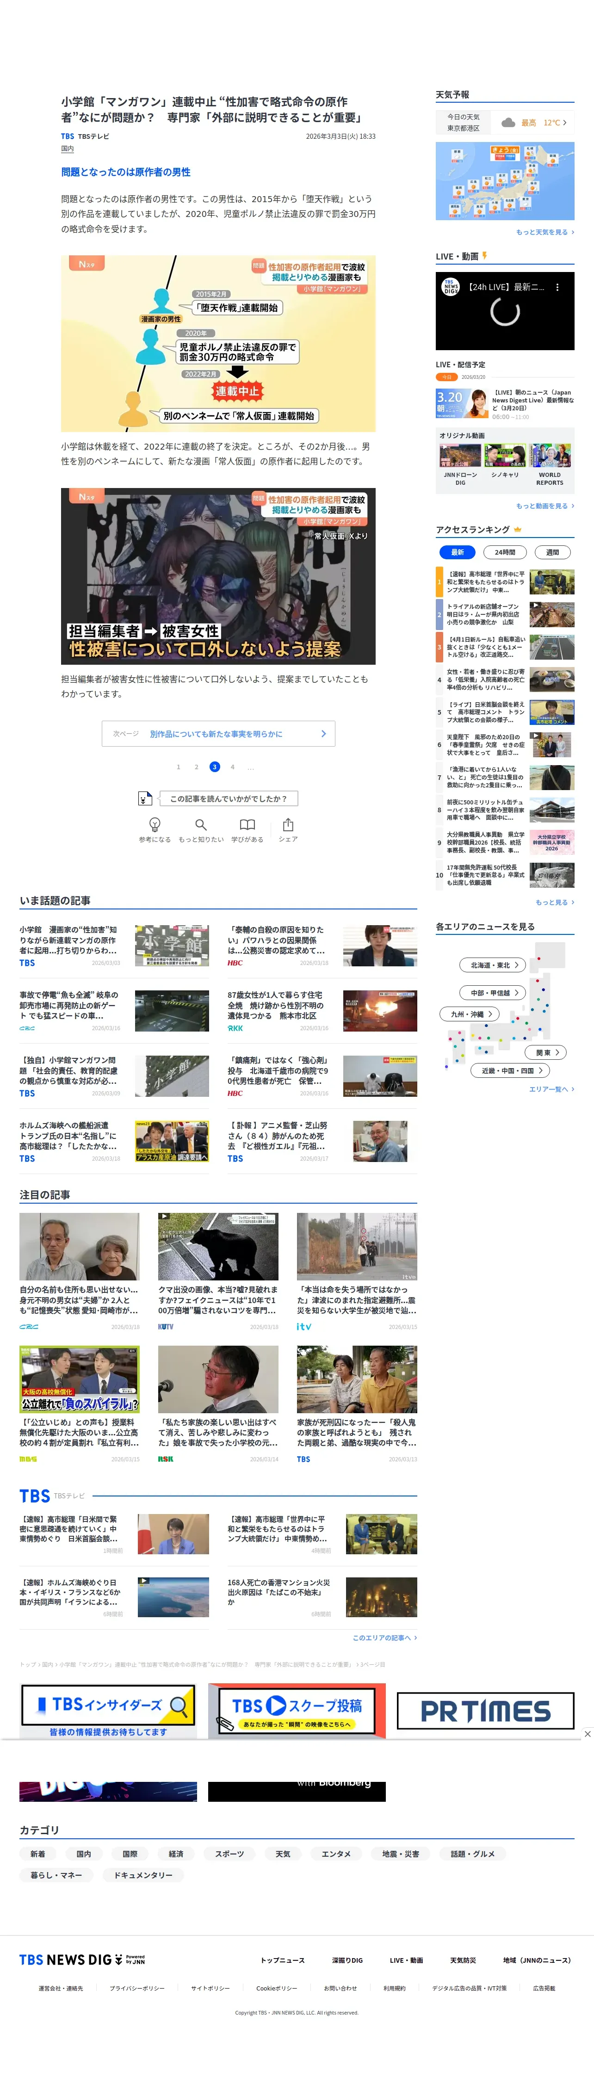Viewport: 594px width, 2077px height.
Task: Select the 経済 category chip
Action: pos(176,1854)
